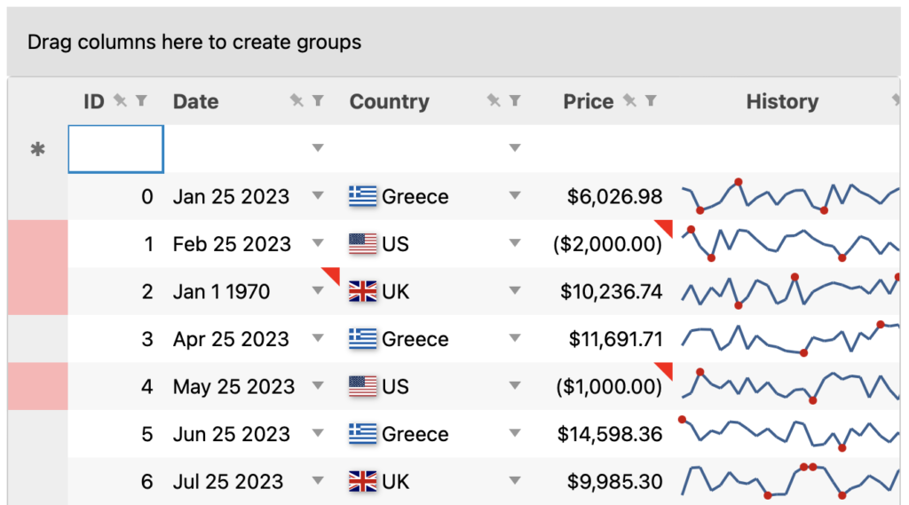Open filter for ID column
Viewport: 909px width, 505px height.
tap(141, 101)
